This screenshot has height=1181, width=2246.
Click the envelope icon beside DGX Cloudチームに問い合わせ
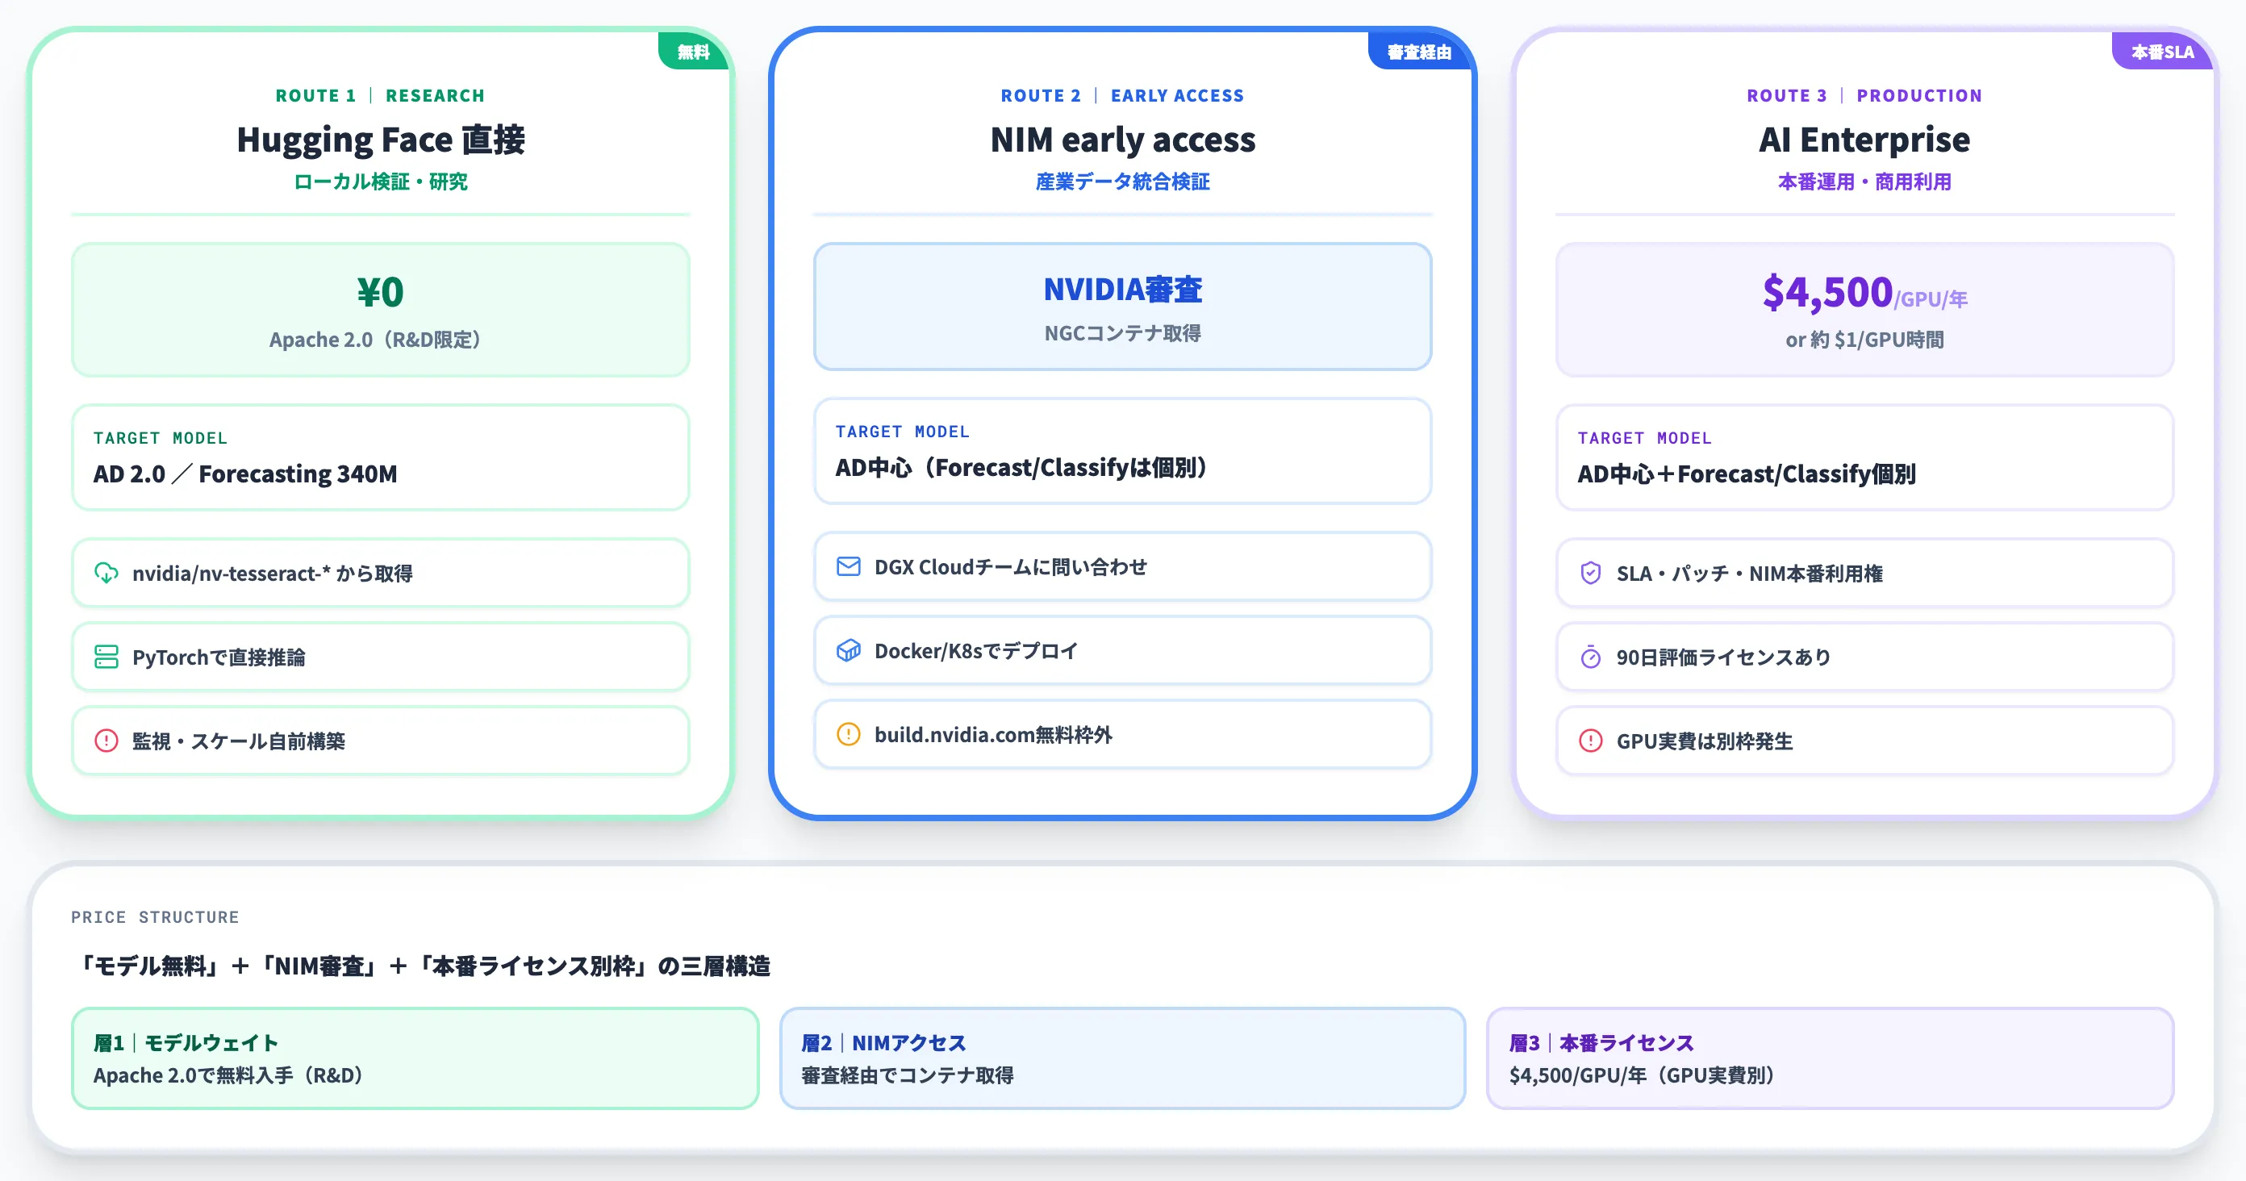849,566
